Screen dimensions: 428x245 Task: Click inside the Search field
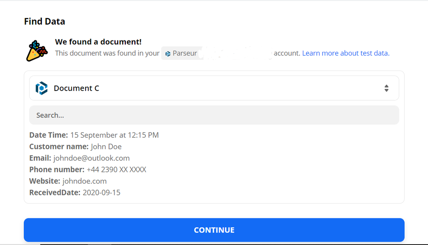(x=214, y=115)
